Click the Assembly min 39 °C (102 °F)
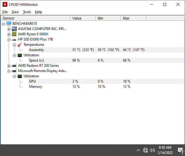The height and width of the screenshot is (156, 185). [108, 50]
